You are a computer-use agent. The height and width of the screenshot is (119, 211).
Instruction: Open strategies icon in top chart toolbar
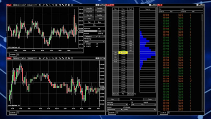[x=66, y=5]
